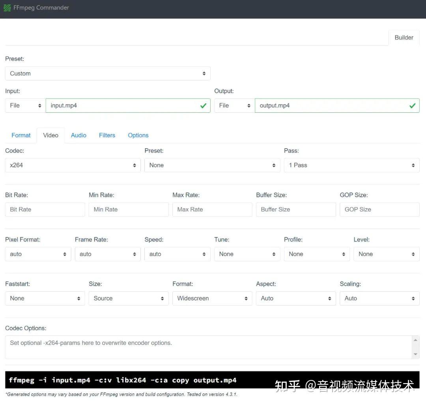Image resolution: width=426 pixels, height=404 pixels.
Task: Click the Buffer Size label
Action: (271, 195)
